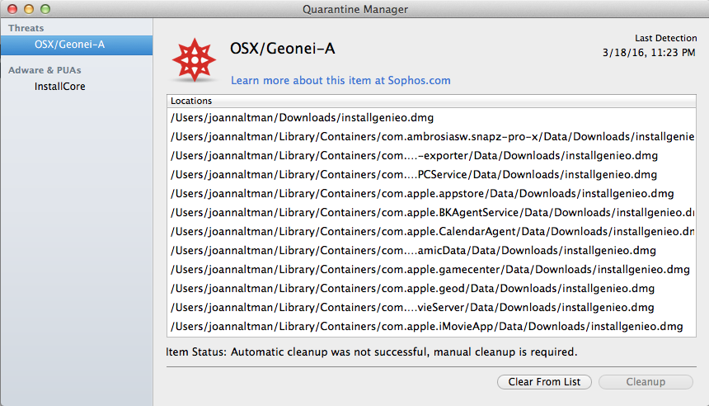The width and height of the screenshot is (709, 406).
Task: Select the com.apple.appstore location row
Action: click(431, 194)
